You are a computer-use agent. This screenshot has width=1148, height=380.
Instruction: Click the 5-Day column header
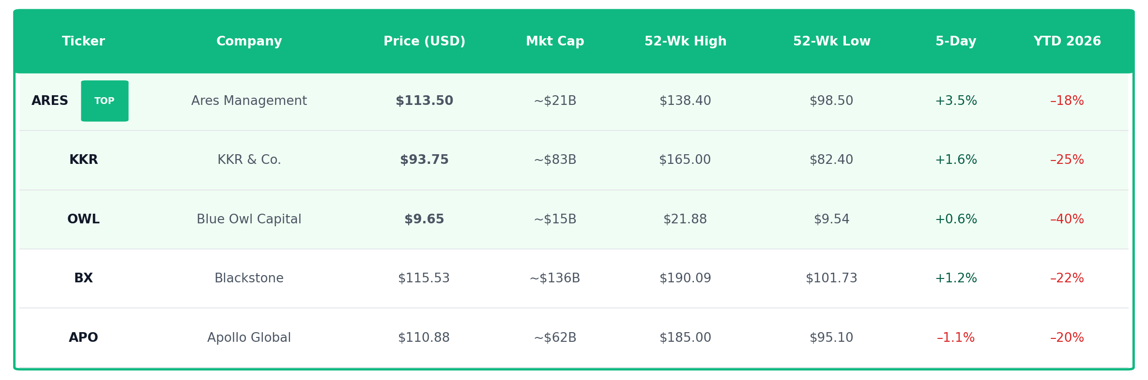click(x=956, y=42)
